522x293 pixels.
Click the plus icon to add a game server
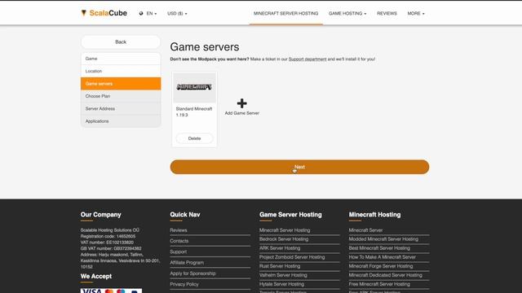(x=241, y=103)
